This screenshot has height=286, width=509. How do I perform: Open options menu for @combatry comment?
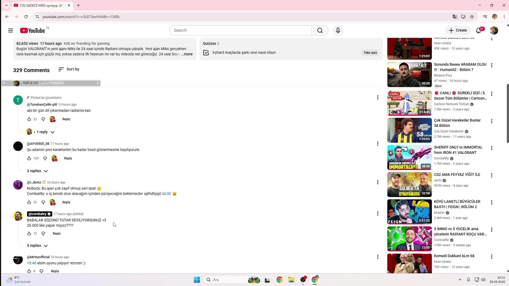[378, 214]
